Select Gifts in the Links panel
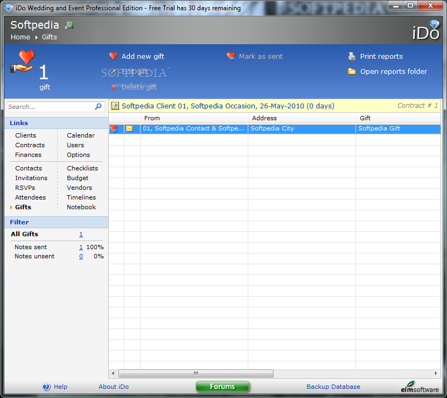Viewport: 447px width, 398px height. [x=23, y=207]
